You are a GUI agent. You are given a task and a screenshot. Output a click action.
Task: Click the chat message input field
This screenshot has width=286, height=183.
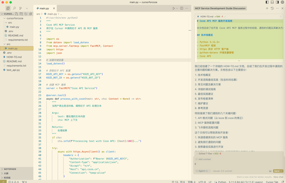click(x=239, y=164)
